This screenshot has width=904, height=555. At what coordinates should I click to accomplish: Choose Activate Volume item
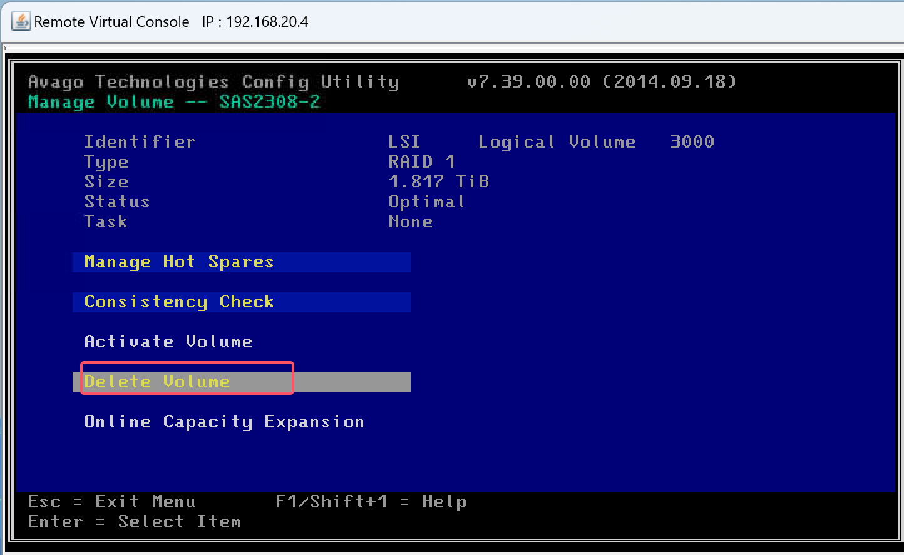click(x=168, y=342)
